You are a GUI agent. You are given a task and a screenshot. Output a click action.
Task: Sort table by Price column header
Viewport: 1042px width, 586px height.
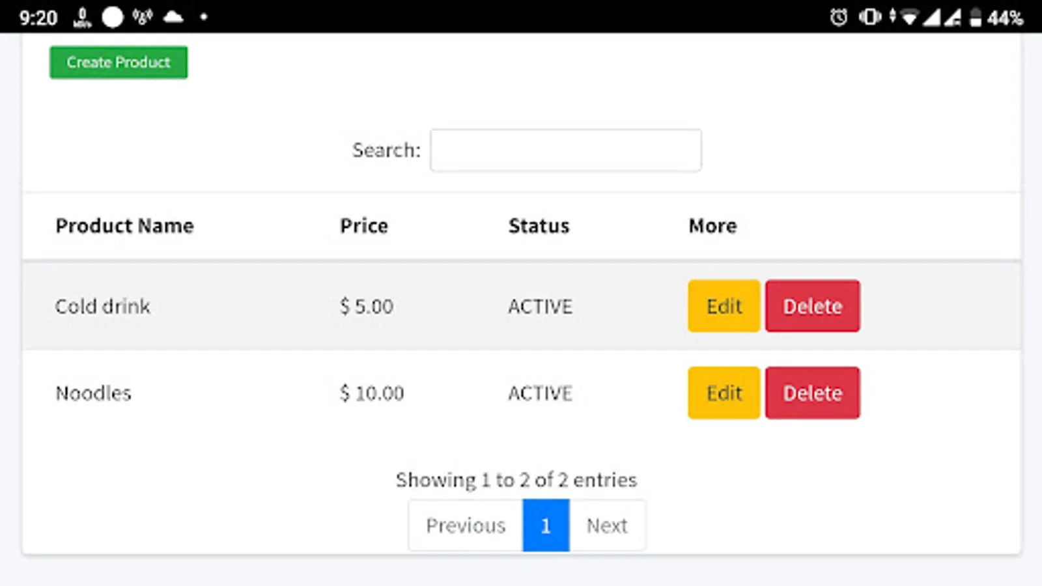(363, 226)
